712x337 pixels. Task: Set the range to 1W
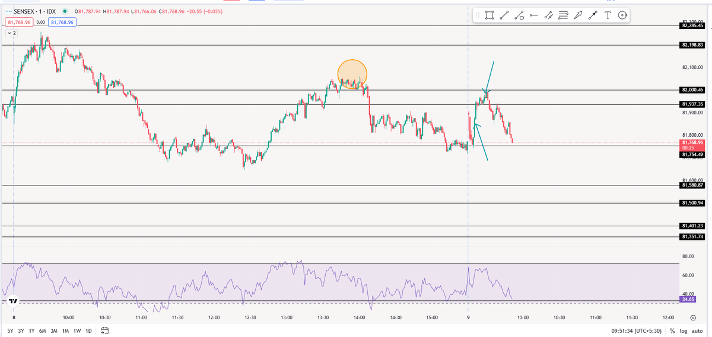(77, 330)
